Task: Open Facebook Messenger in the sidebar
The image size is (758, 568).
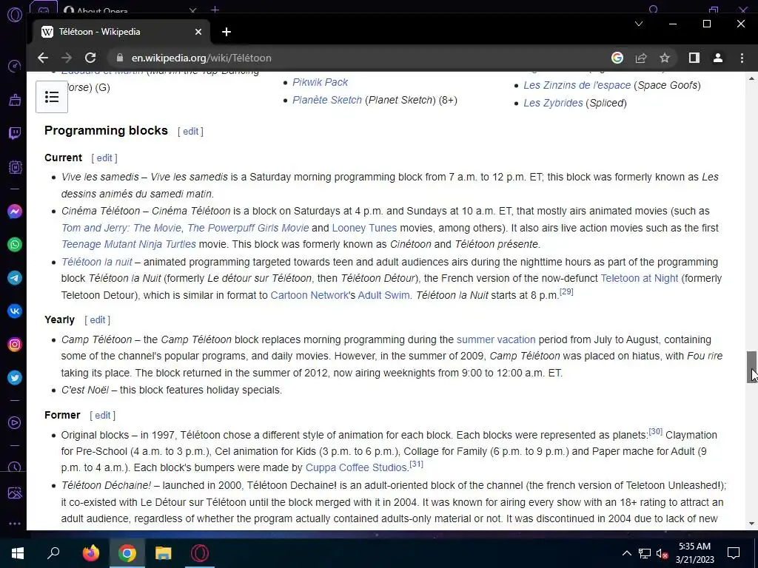Action: (15, 212)
